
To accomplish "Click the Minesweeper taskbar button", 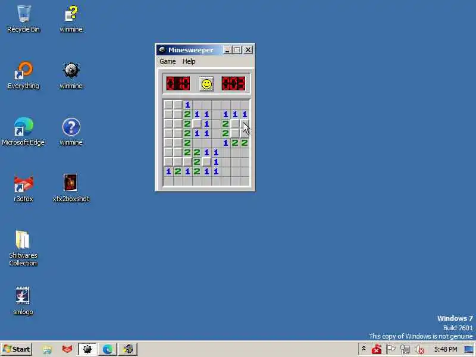I will tap(87, 349).
